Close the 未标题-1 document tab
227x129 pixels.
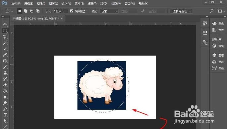[62, 19]
